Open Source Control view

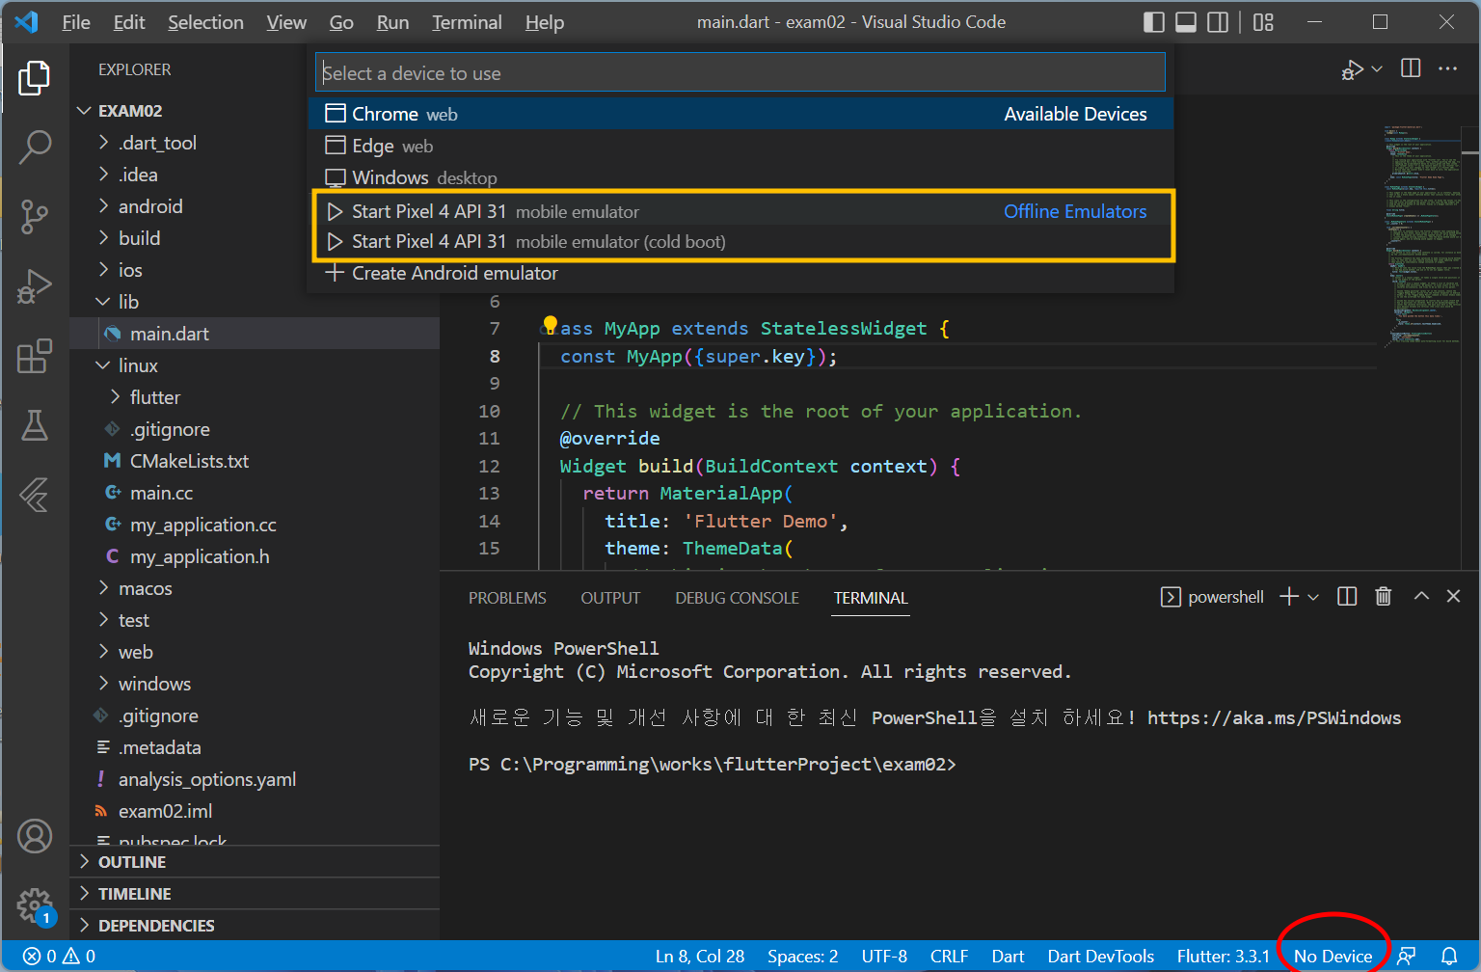click(35, 217)
